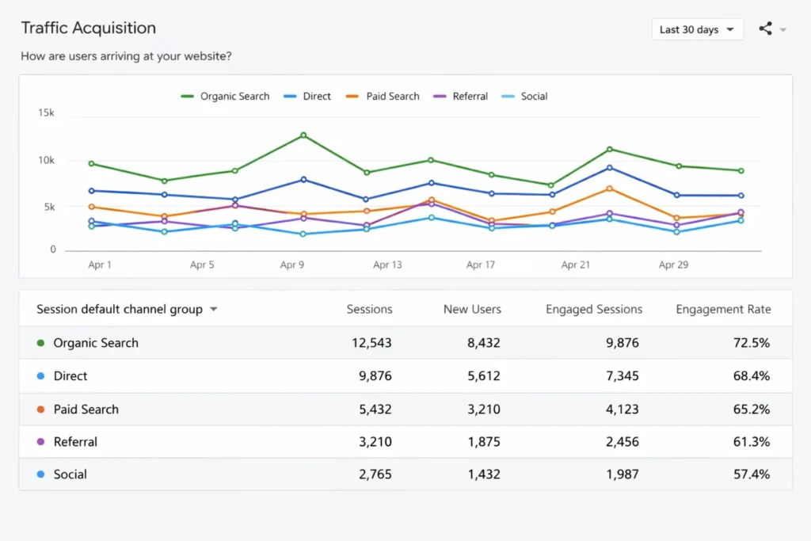
Task: Select the Apr 9 peak on the green line
Action: 303,135
